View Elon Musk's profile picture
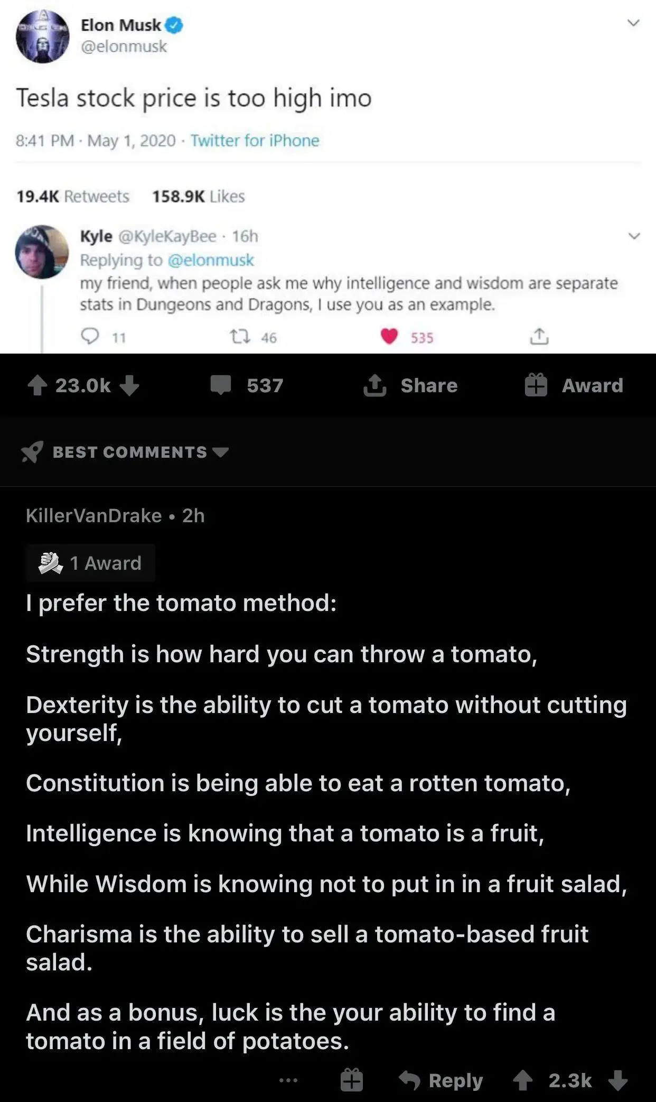This screenshot has width=656, height=1102. click(42, 36)
